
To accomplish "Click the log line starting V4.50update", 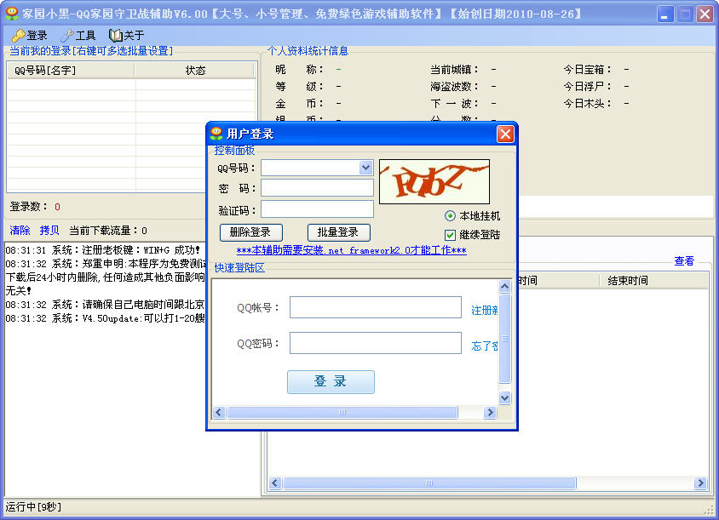I will (x=105, y=318).
